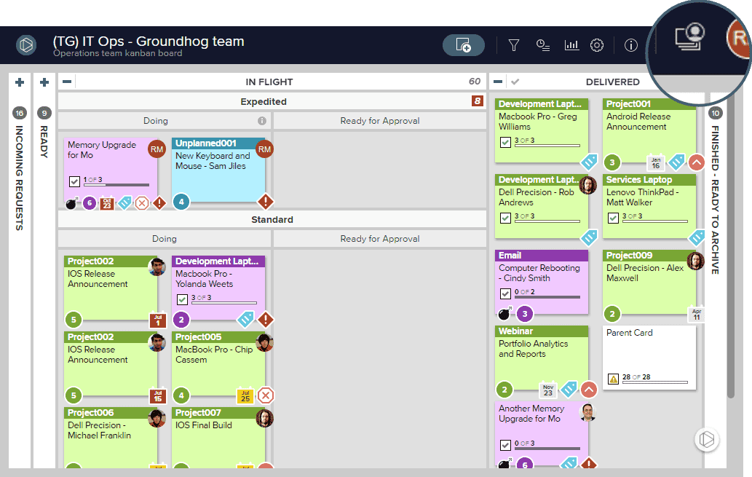
Task: Open the bar chart analytics icon
Action: coord(571,45)
